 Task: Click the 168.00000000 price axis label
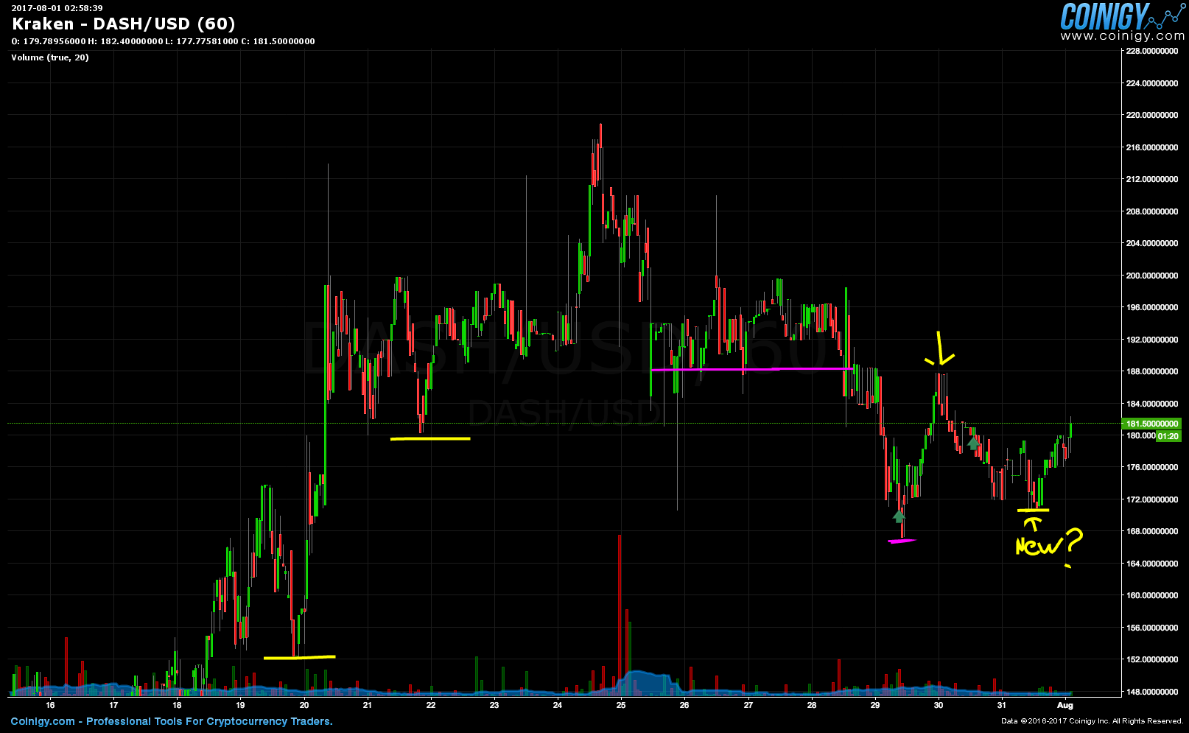coord(1152,531)
